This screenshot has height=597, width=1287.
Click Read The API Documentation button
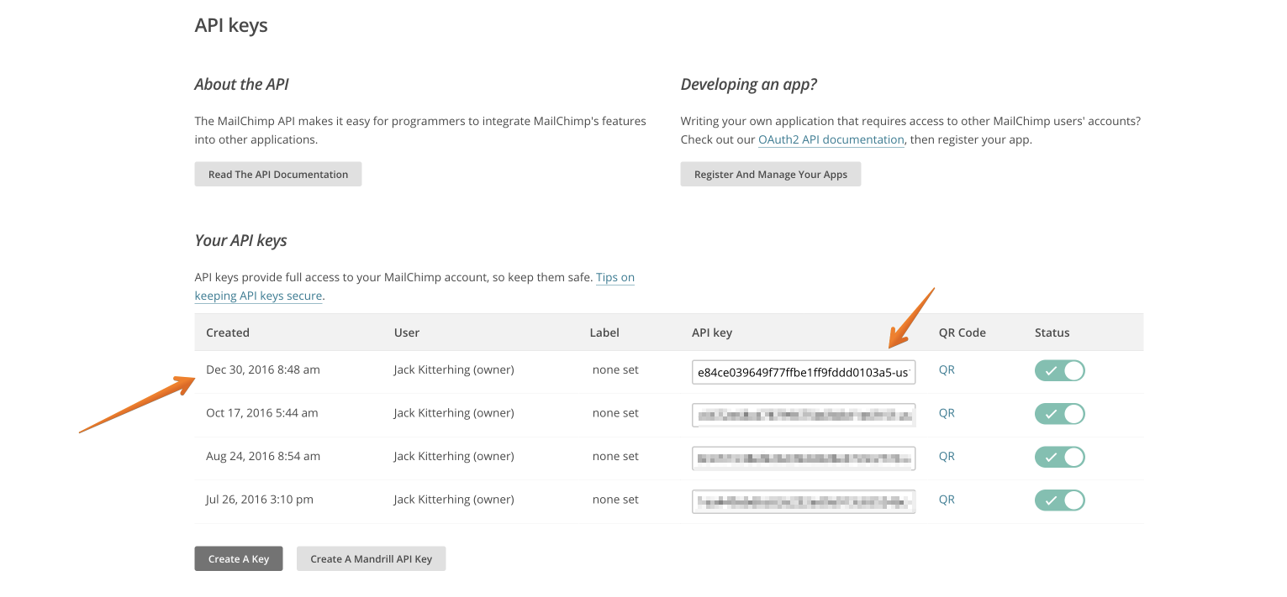click(x=278, y=175)
